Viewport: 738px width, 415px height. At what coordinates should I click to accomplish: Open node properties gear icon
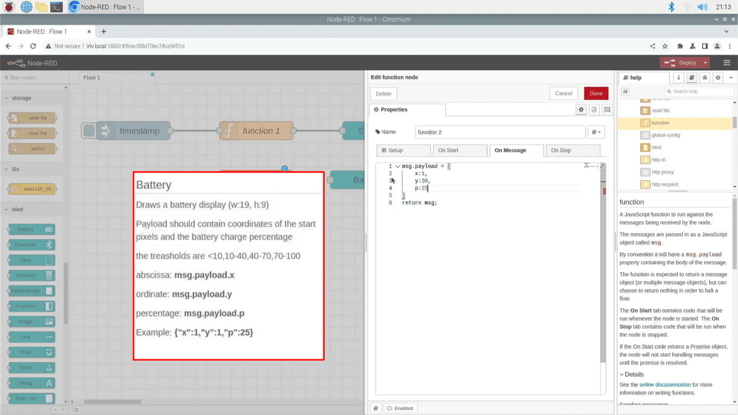click(581, 109)
